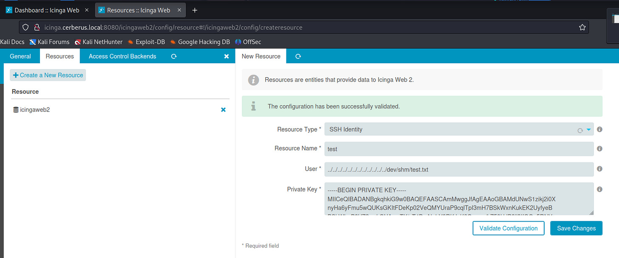This screenshot has height=258, width=619.
Task: Edit the User field
Action: [459, 169]
